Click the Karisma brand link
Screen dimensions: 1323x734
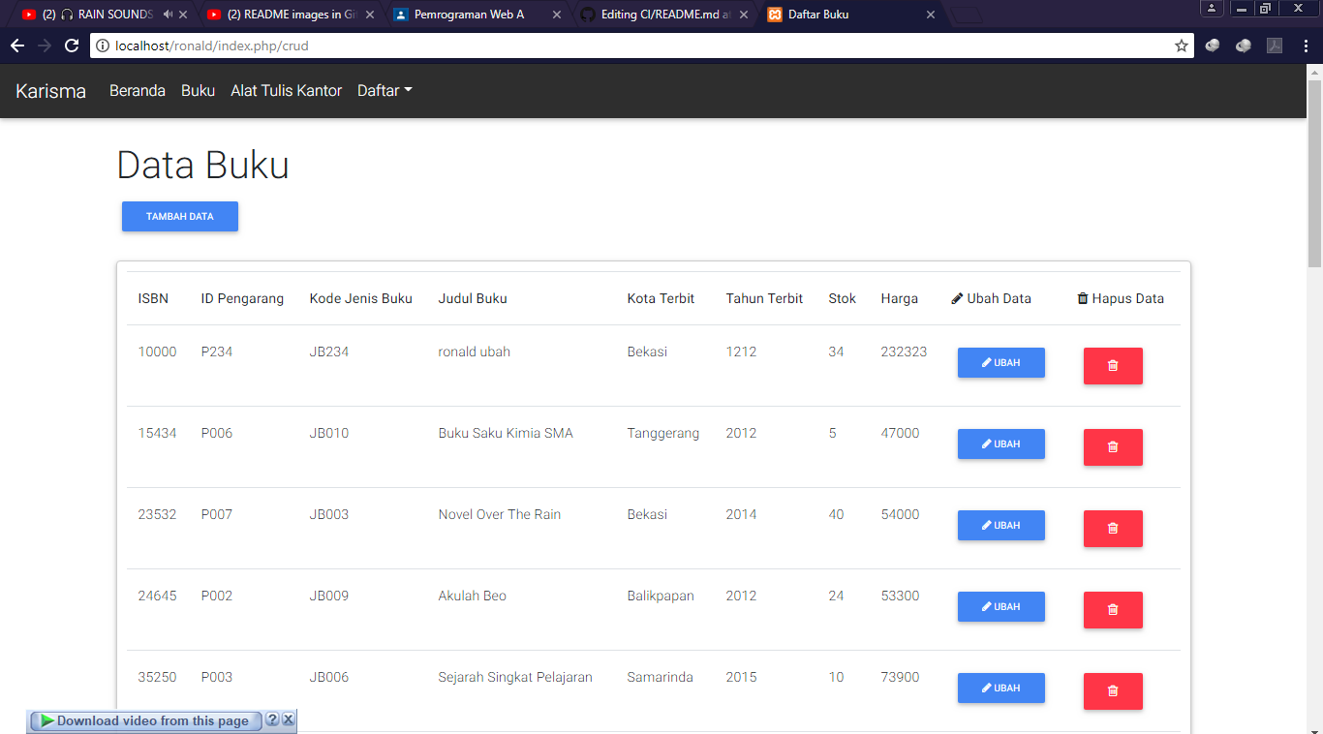coord(49,91)
